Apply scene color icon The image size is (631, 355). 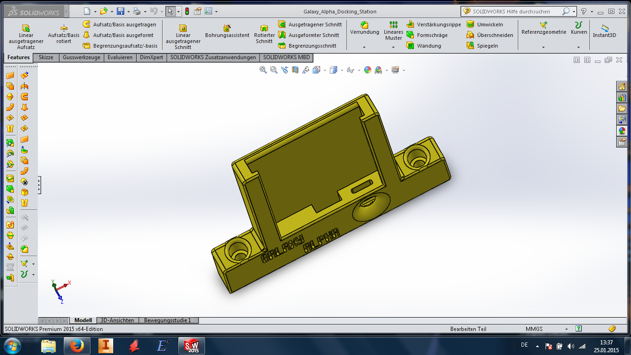[378, 70]
